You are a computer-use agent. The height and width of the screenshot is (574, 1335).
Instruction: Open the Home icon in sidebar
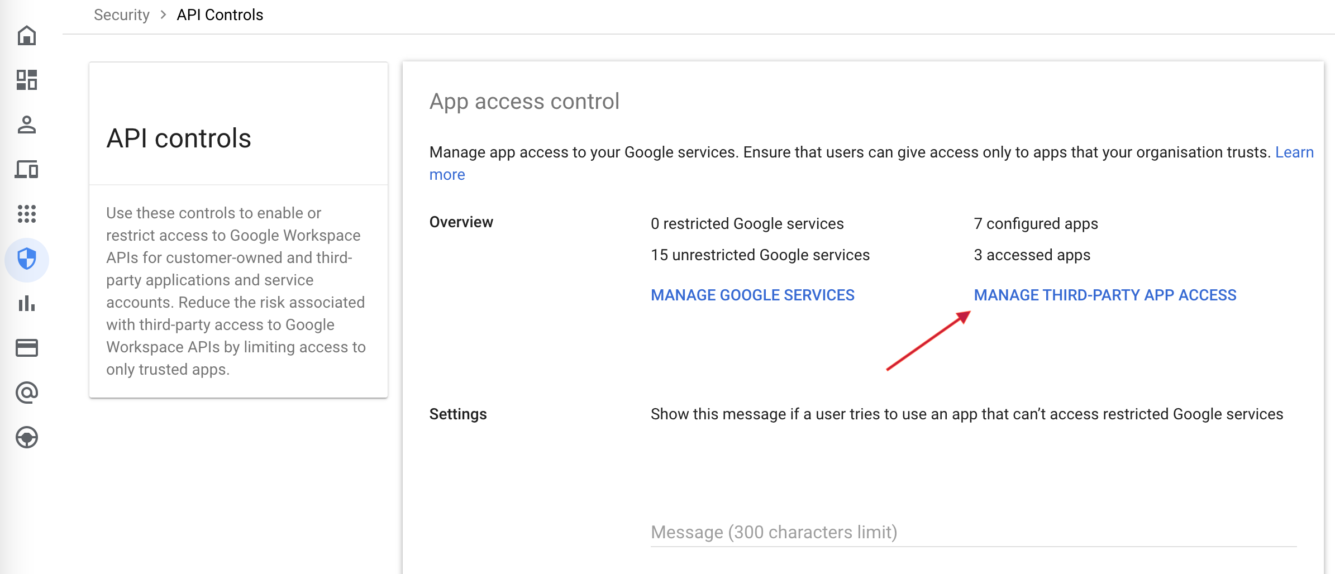(27, 36)
